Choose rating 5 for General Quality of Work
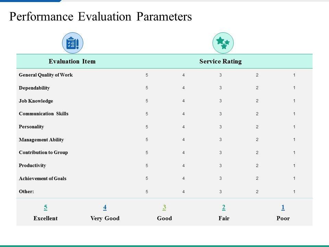 [x=147, y=75]
